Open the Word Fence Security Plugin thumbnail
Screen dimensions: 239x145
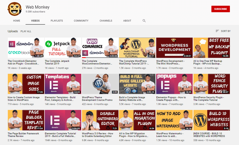[212, 84]
